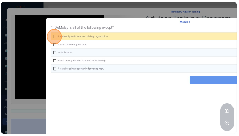Click the text 'Hands-on organization that teaches leadership'
Image resolution: width=239 pixels, height=136 pixels.
(x=81, y=61)
